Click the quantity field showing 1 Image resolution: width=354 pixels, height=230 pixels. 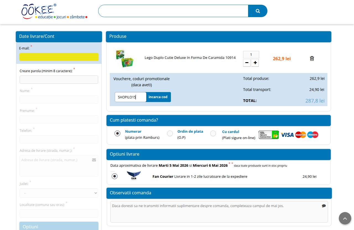coord(251,55)
